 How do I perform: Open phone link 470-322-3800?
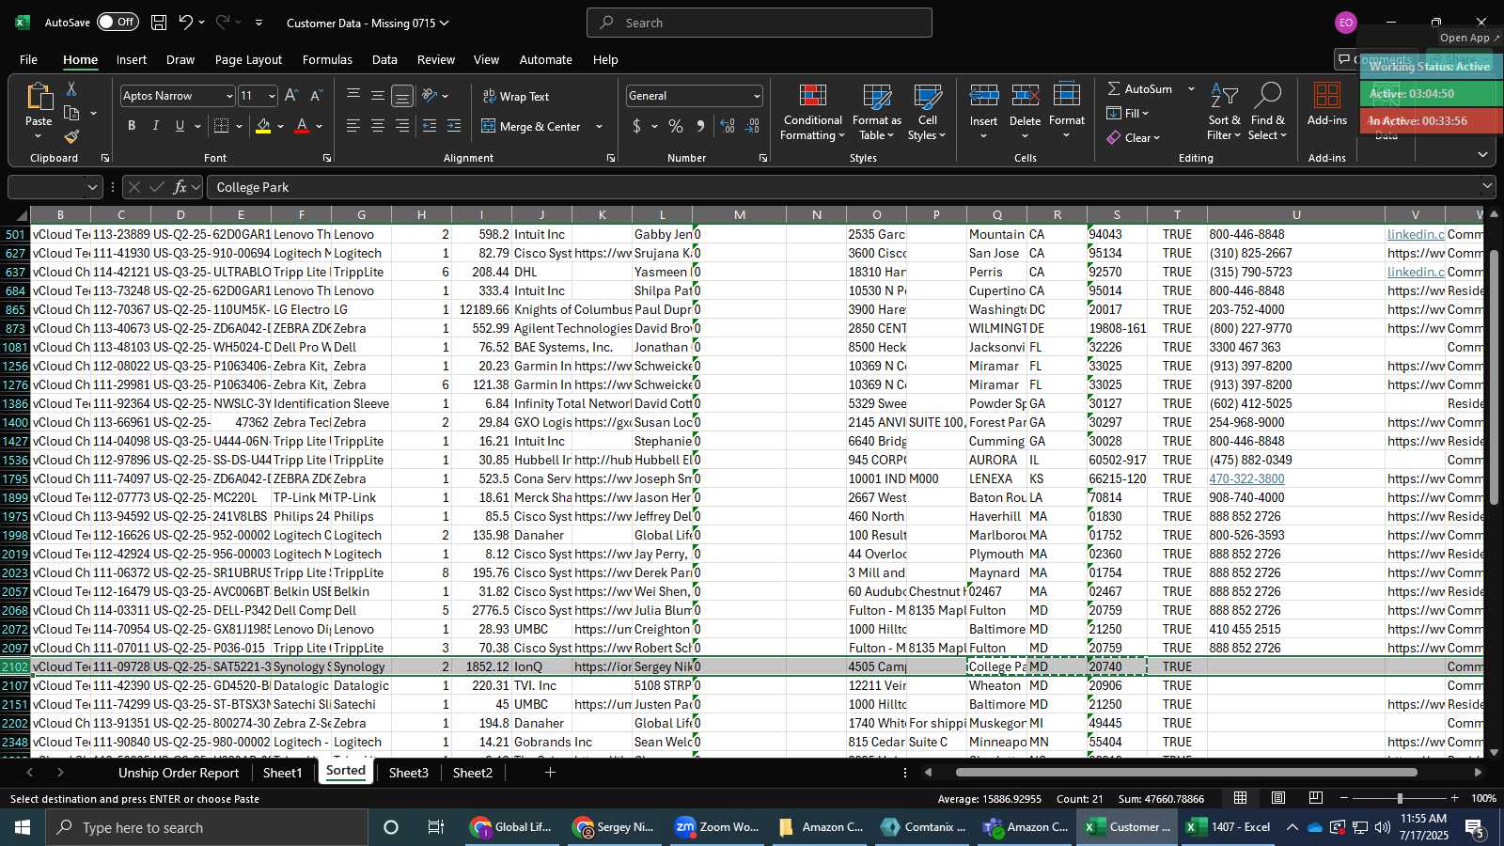pos(1246,478)
